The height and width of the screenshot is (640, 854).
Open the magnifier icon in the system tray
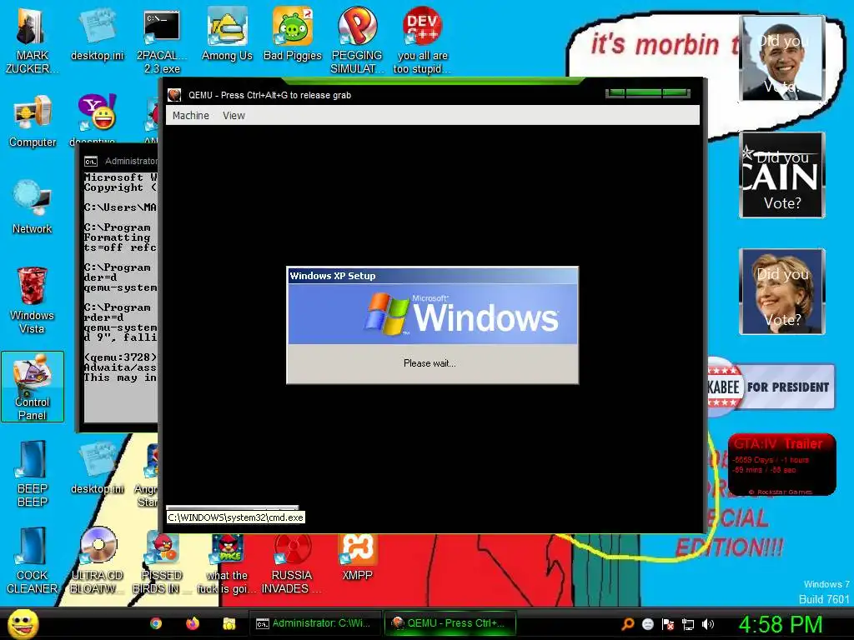pos(627,624)
